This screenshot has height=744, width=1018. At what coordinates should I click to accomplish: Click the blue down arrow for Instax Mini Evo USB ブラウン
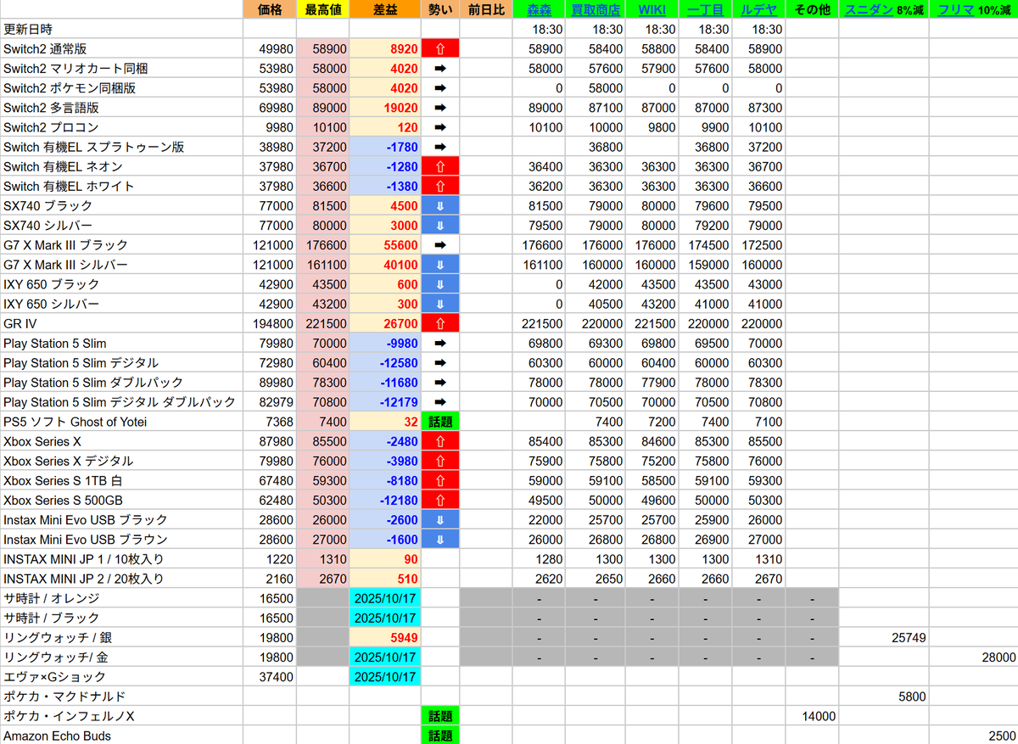coord(439,540)
